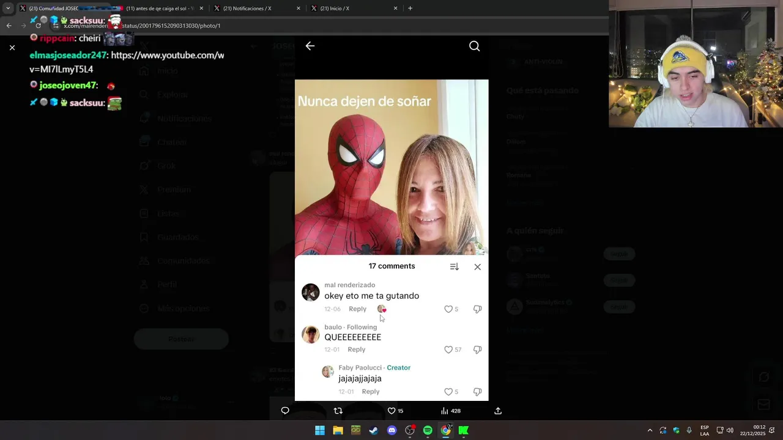Click the username baulo

(333, 328)
